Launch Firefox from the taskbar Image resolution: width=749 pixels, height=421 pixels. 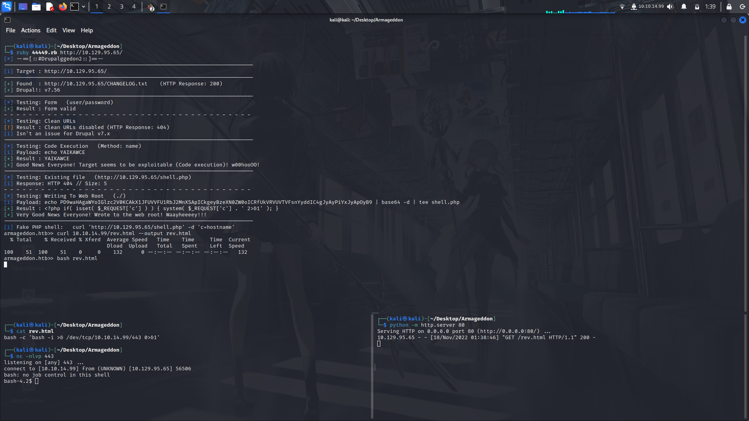(x=62, y=7)
